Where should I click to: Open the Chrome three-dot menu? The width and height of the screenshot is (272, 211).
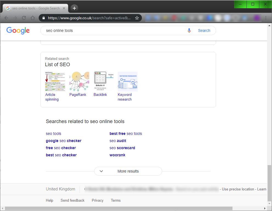(x=266, y=18)
